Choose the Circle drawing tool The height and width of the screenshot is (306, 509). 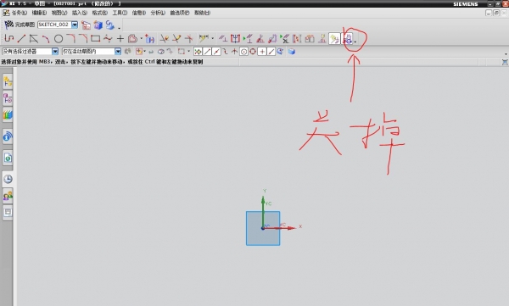click(59, 39)
